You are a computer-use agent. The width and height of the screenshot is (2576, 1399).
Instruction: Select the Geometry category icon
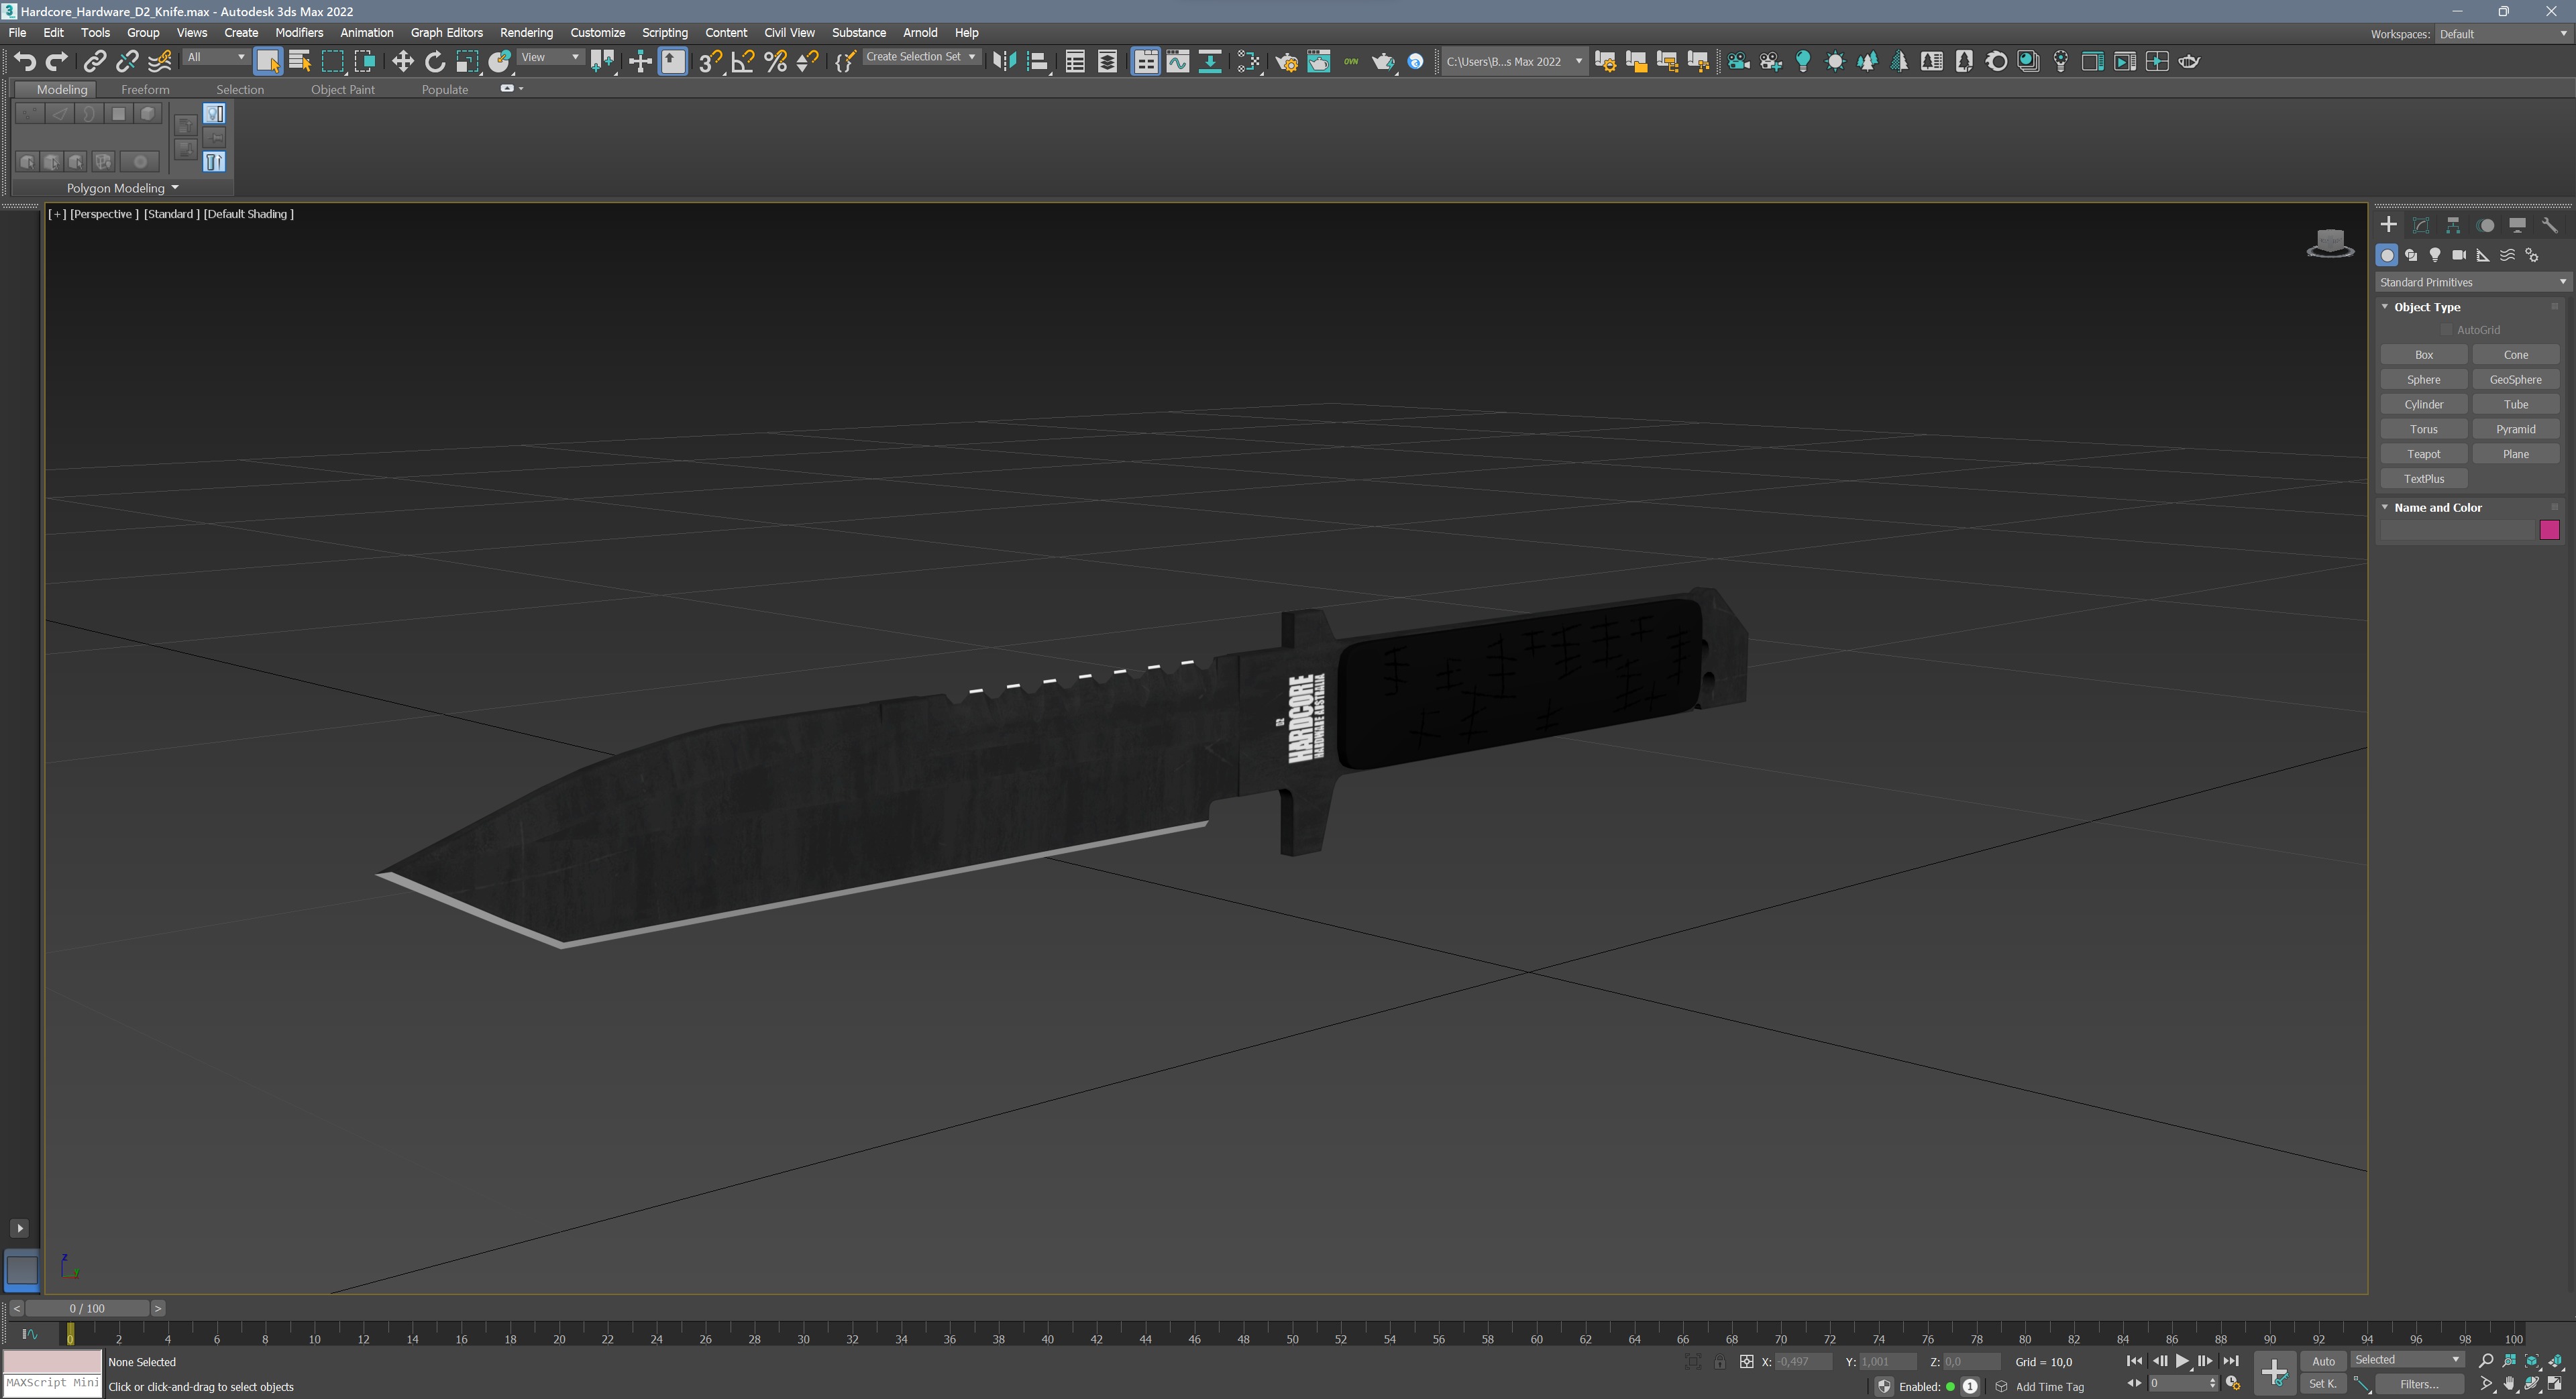click(x=2388, y=255)
